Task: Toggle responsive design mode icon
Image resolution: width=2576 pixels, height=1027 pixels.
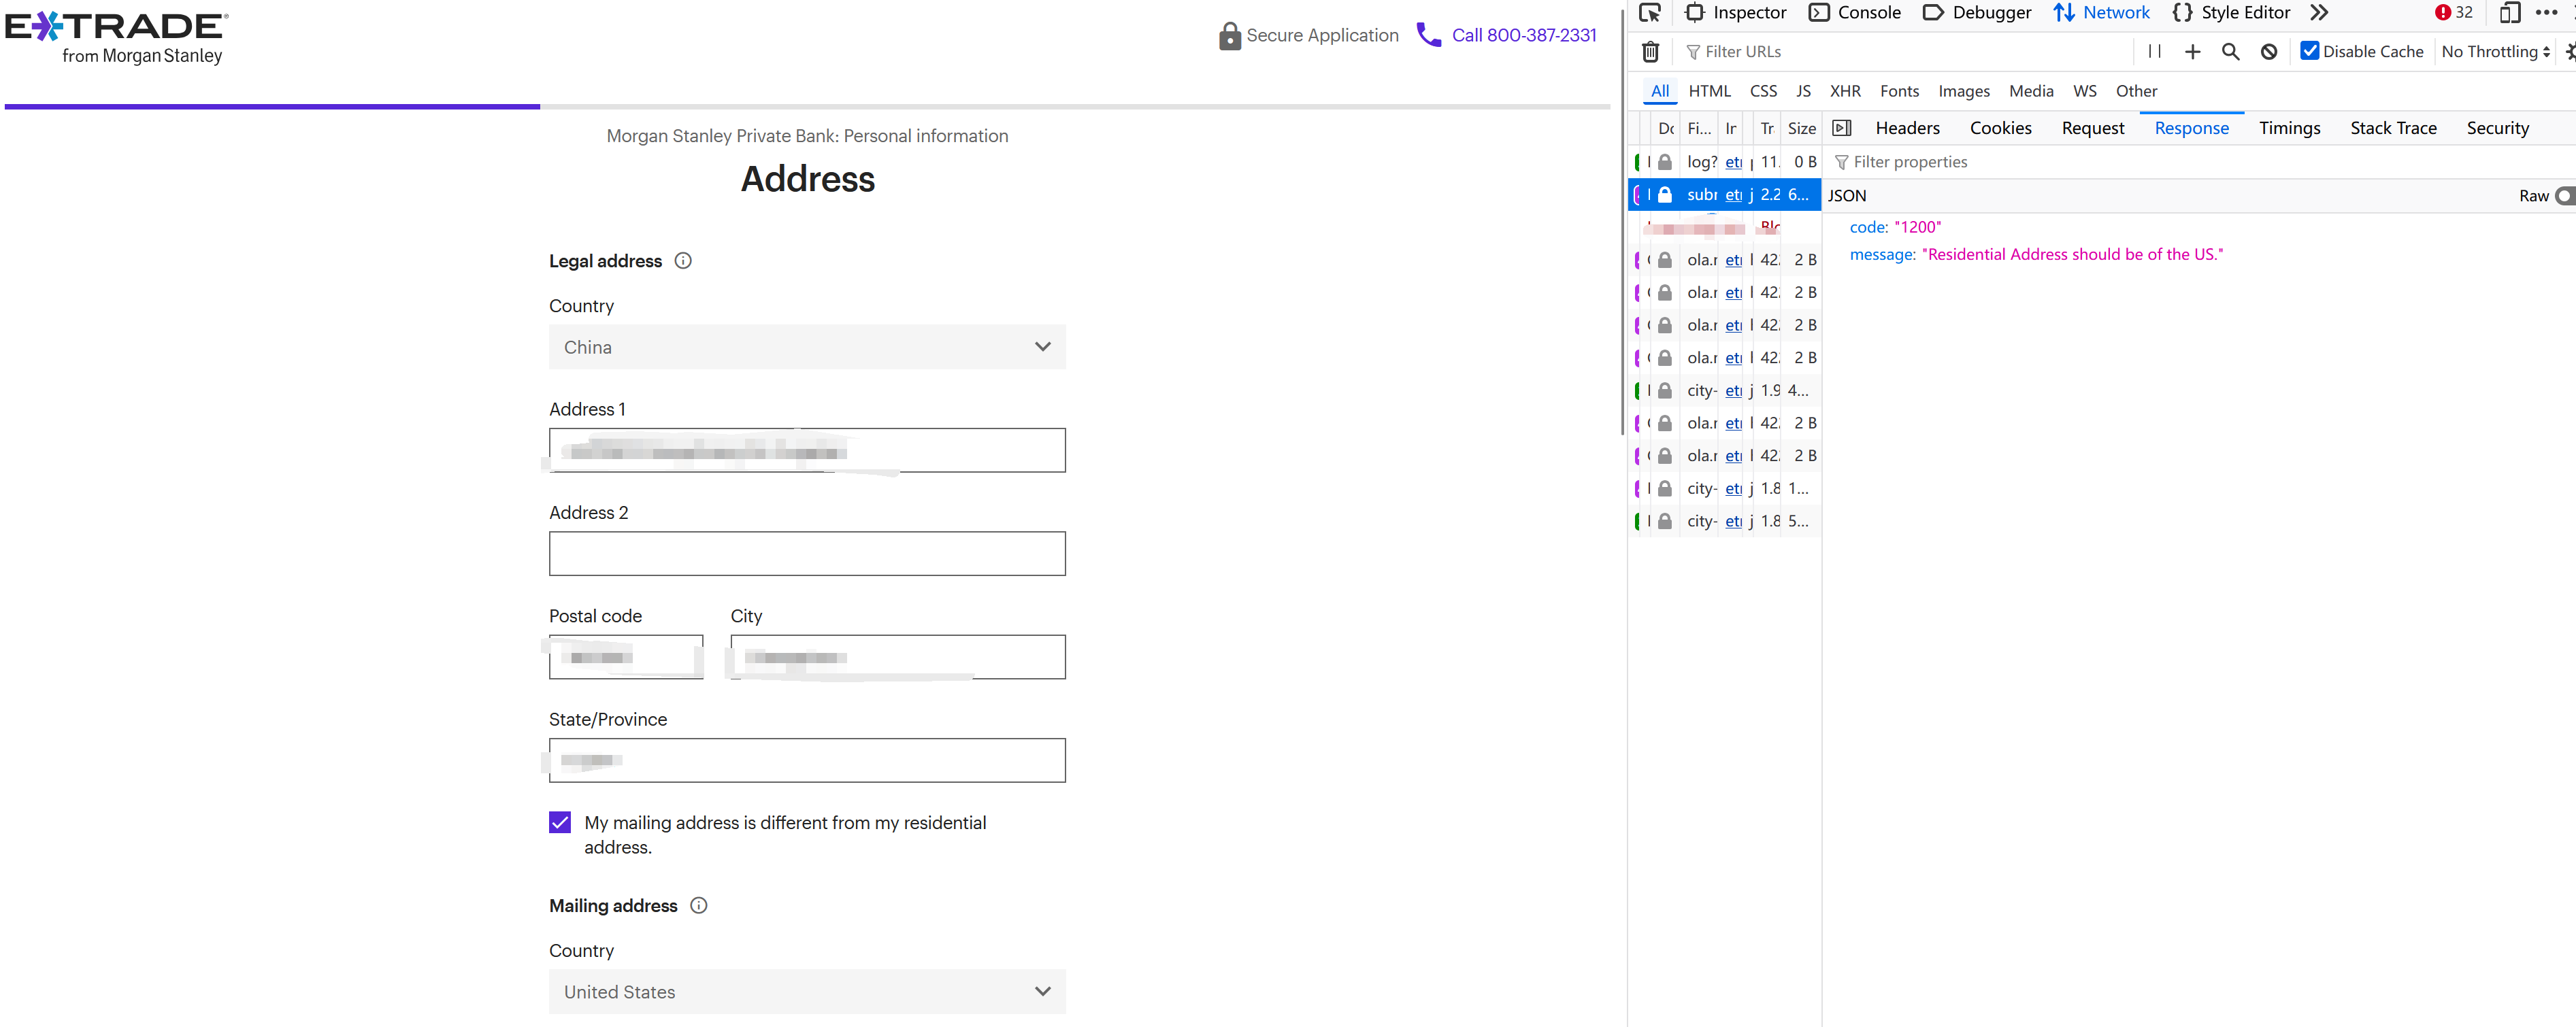Action: 2509,13
